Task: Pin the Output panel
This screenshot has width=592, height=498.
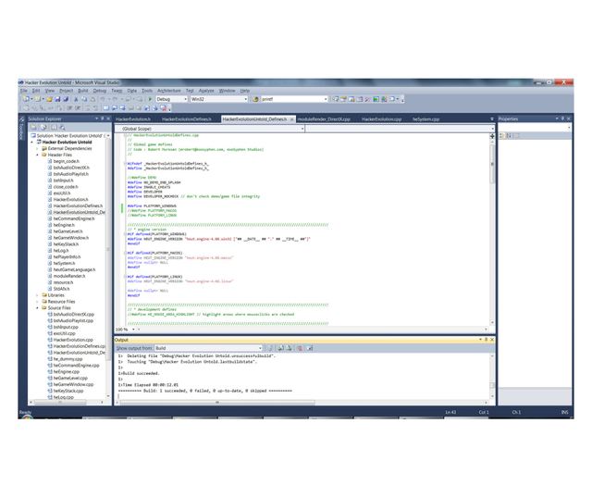Action: 486,340
